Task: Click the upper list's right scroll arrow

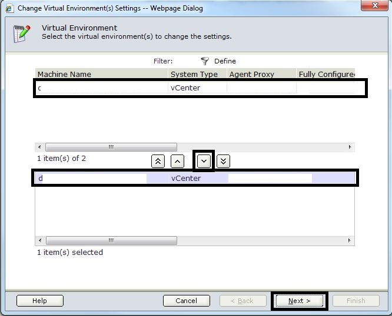Action: click(x=350, y=147)
